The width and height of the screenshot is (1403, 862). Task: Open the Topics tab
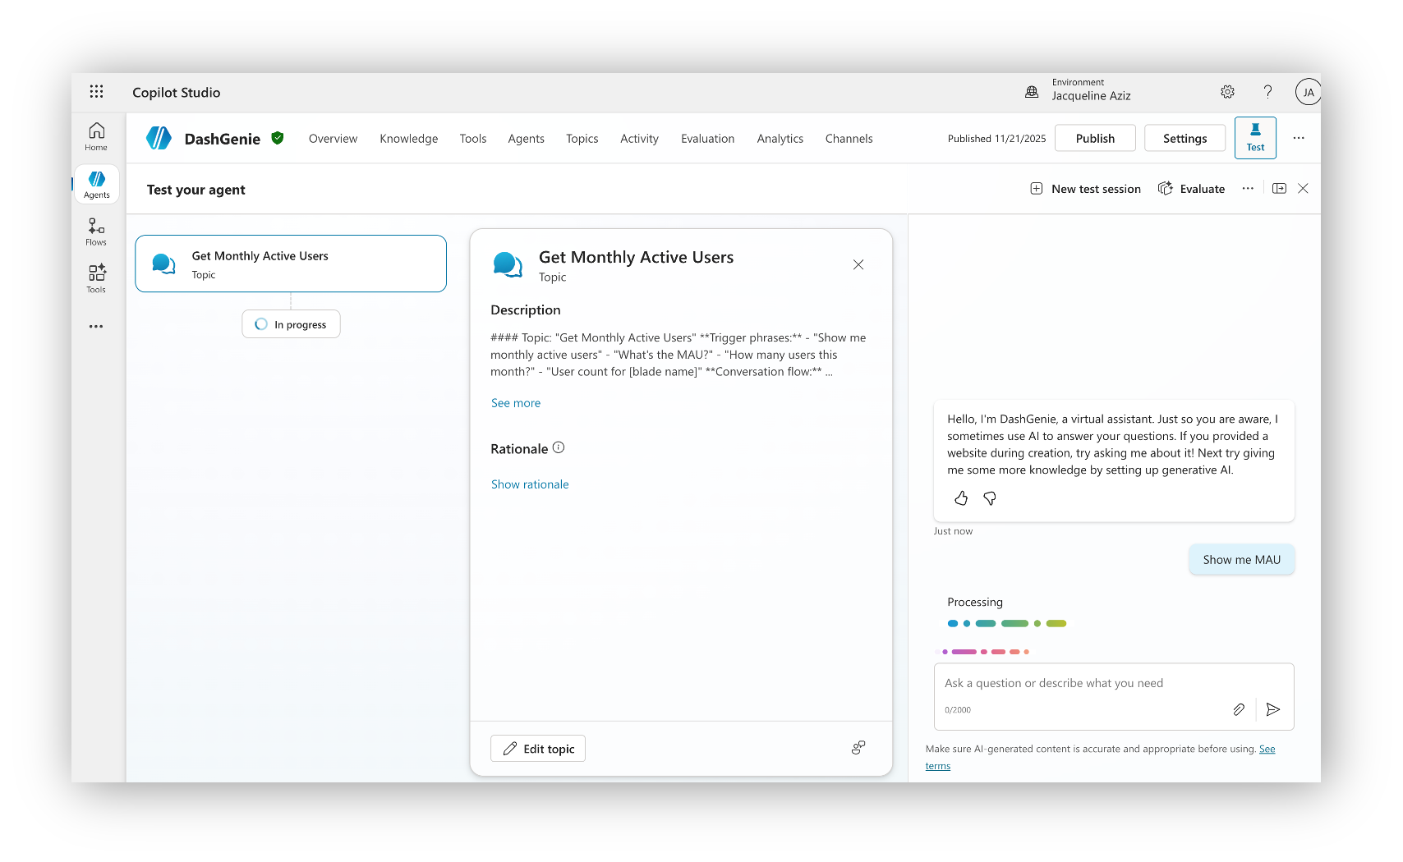click(x=582, y=139)
